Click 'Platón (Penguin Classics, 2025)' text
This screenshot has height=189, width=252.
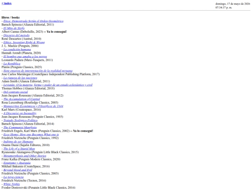click(x=21, y=67)
